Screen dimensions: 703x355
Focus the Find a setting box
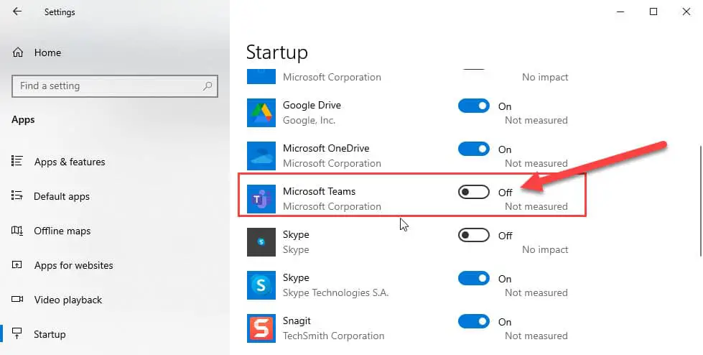pos(115,86)
